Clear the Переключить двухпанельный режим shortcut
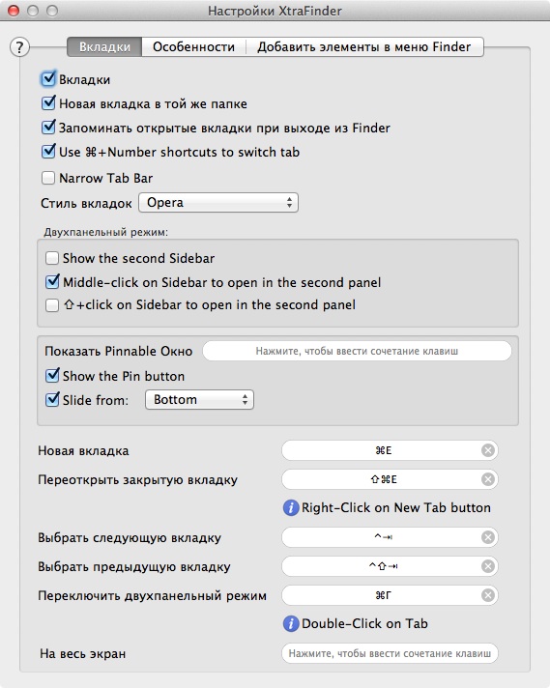The height and width of the screenshot is (688, 550). (488, 595)
